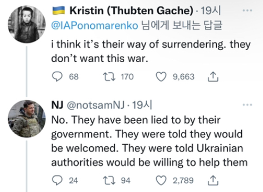Open NJ's tweet text about government lies
Screen dimensions: 263x192
coord(149,141)
